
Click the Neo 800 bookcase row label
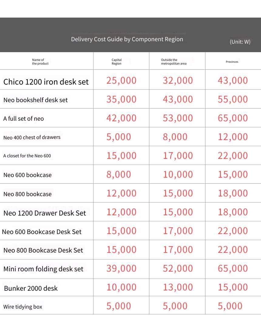27,194
